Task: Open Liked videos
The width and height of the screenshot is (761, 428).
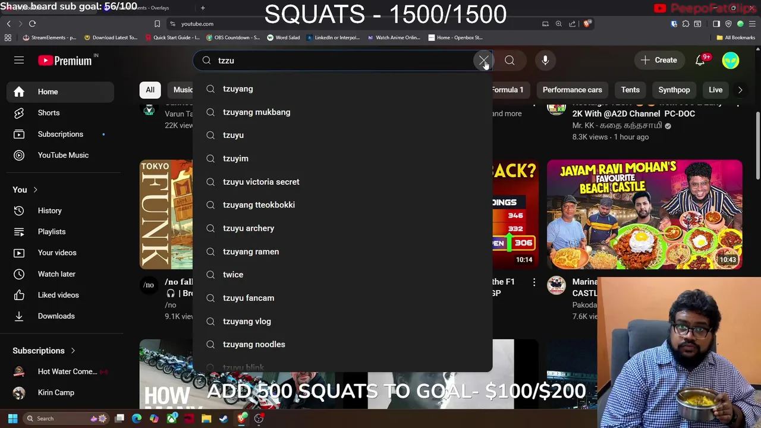Action: 60,295
